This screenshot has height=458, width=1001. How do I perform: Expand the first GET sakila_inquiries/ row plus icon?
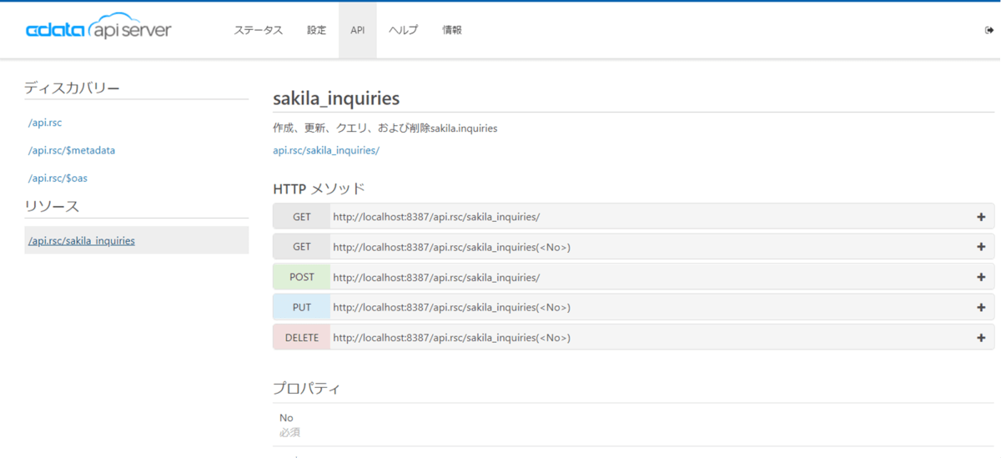coord(981,217)
